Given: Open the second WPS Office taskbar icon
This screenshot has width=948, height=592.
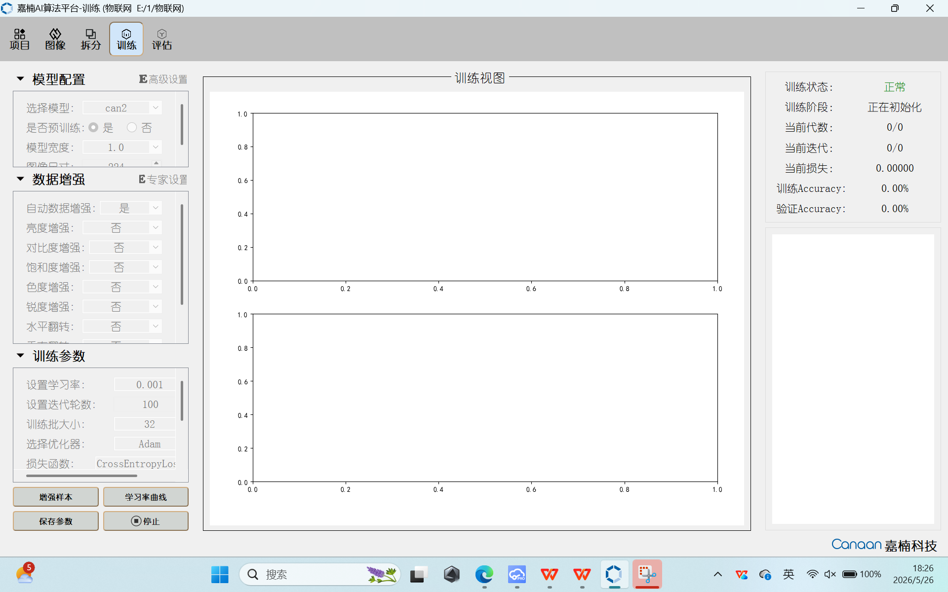Looking at the screenshot, I should click(582, 574).
